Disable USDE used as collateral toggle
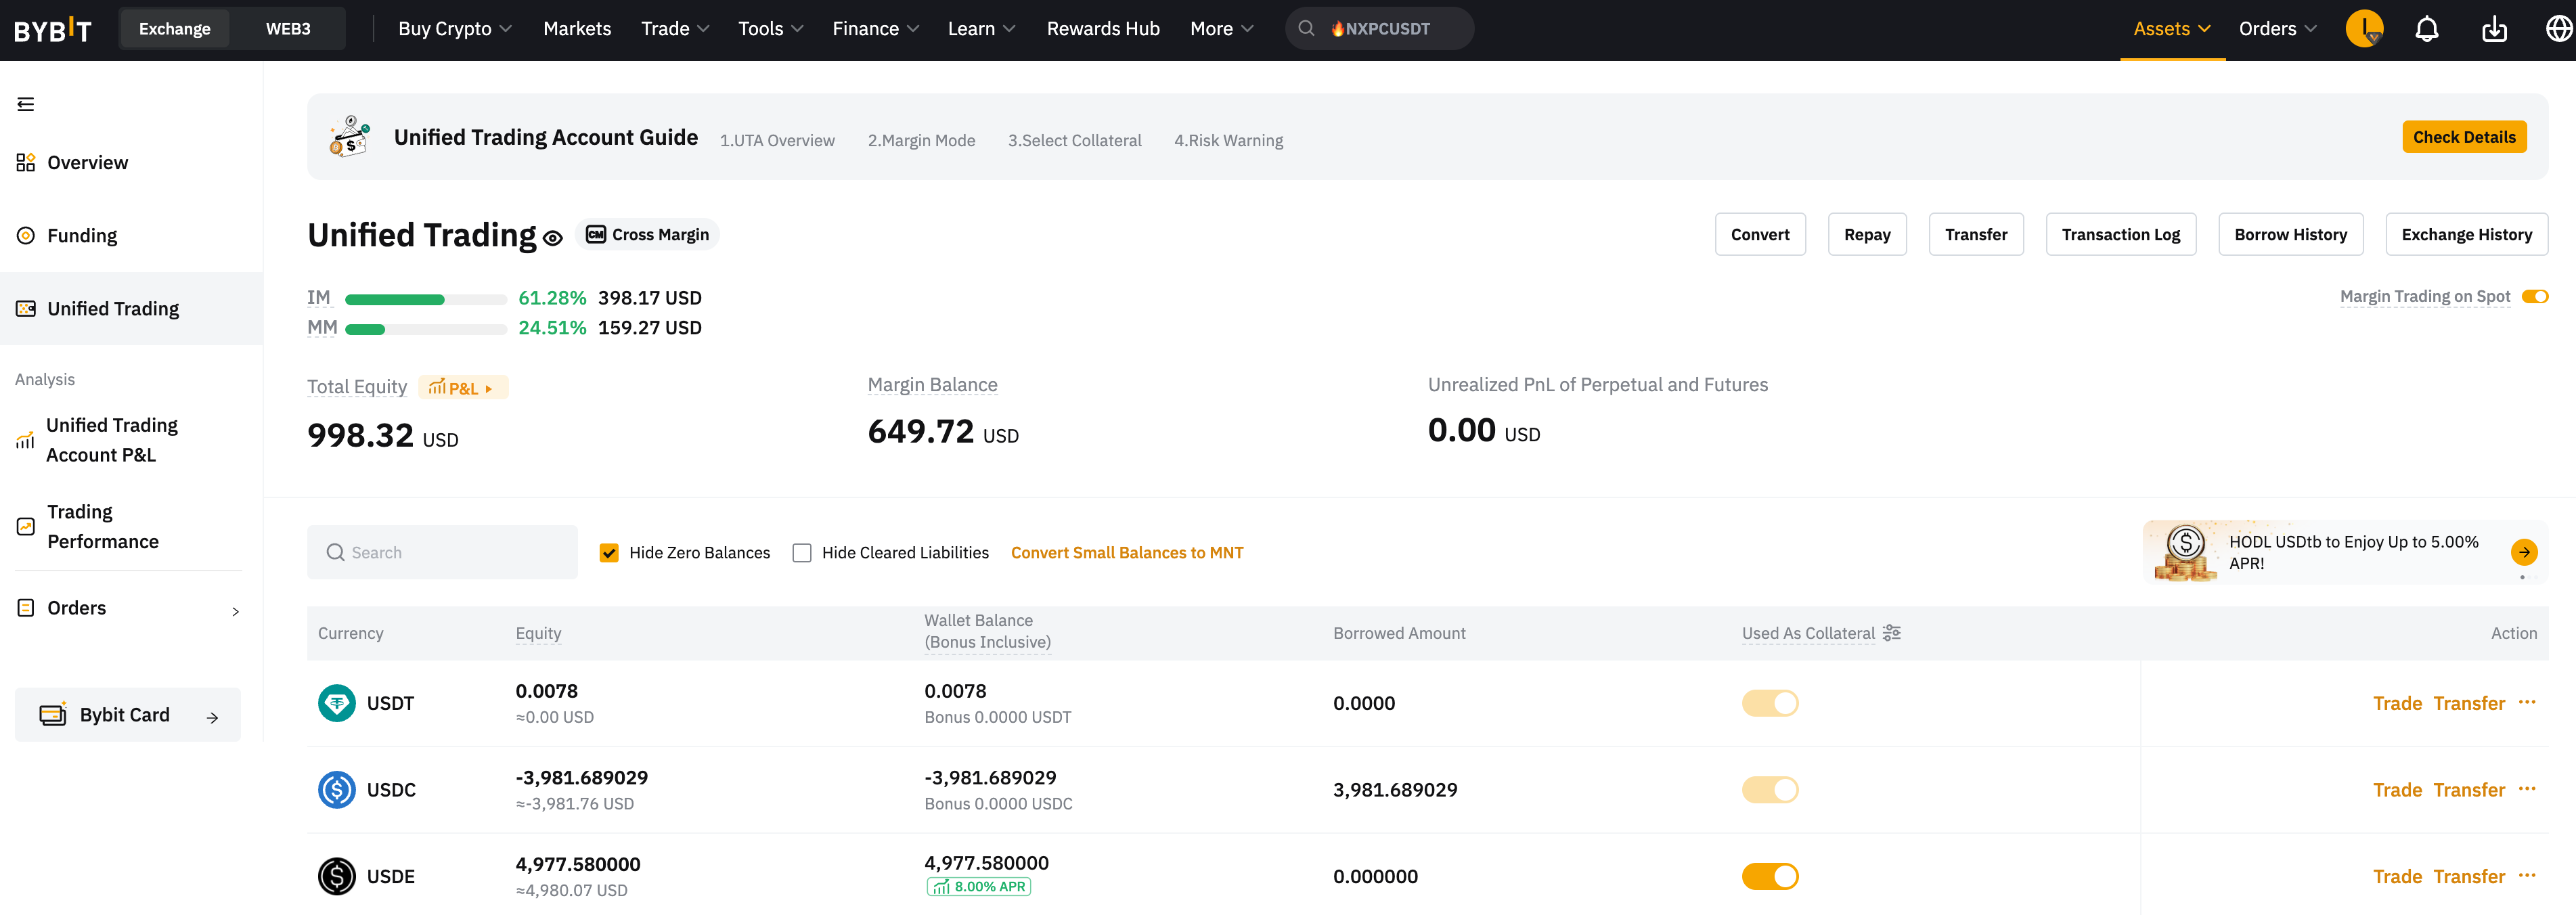Screen dimensions: 2576x915 (1770, 877)
